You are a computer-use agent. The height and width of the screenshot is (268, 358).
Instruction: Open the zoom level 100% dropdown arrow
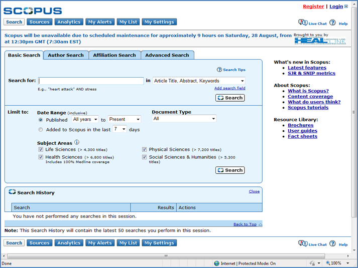[x=348, y=263]
